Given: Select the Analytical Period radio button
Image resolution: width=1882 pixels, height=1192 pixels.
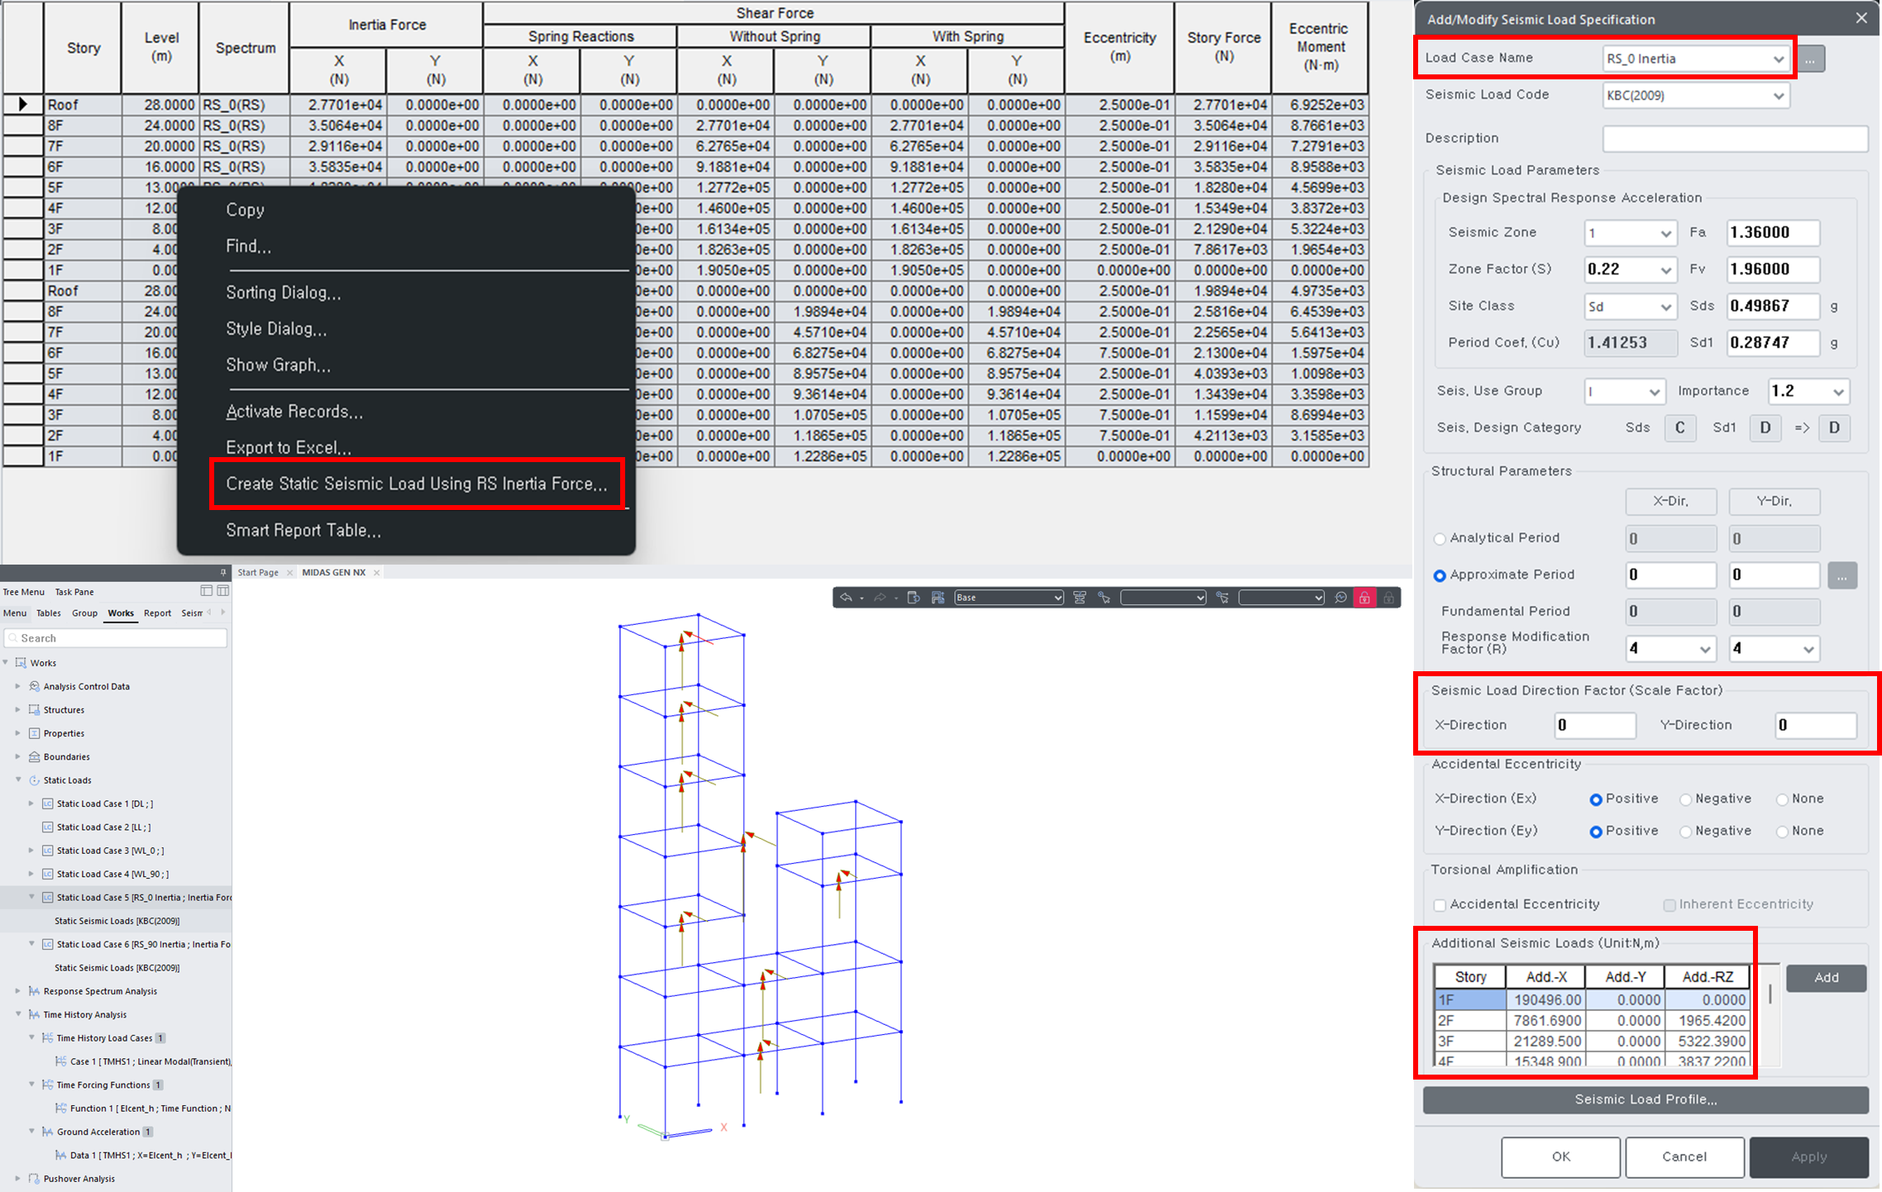Looking at the screenshot, I should 1440,538.
